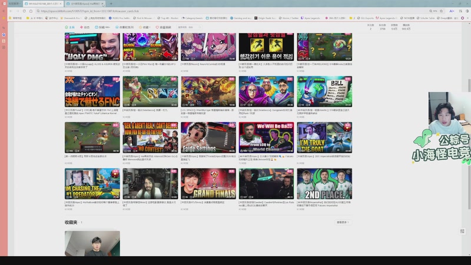Viewport: 471px width, 265px height.
Task: Open the browser home page icon
Action: tap(31, 11)
